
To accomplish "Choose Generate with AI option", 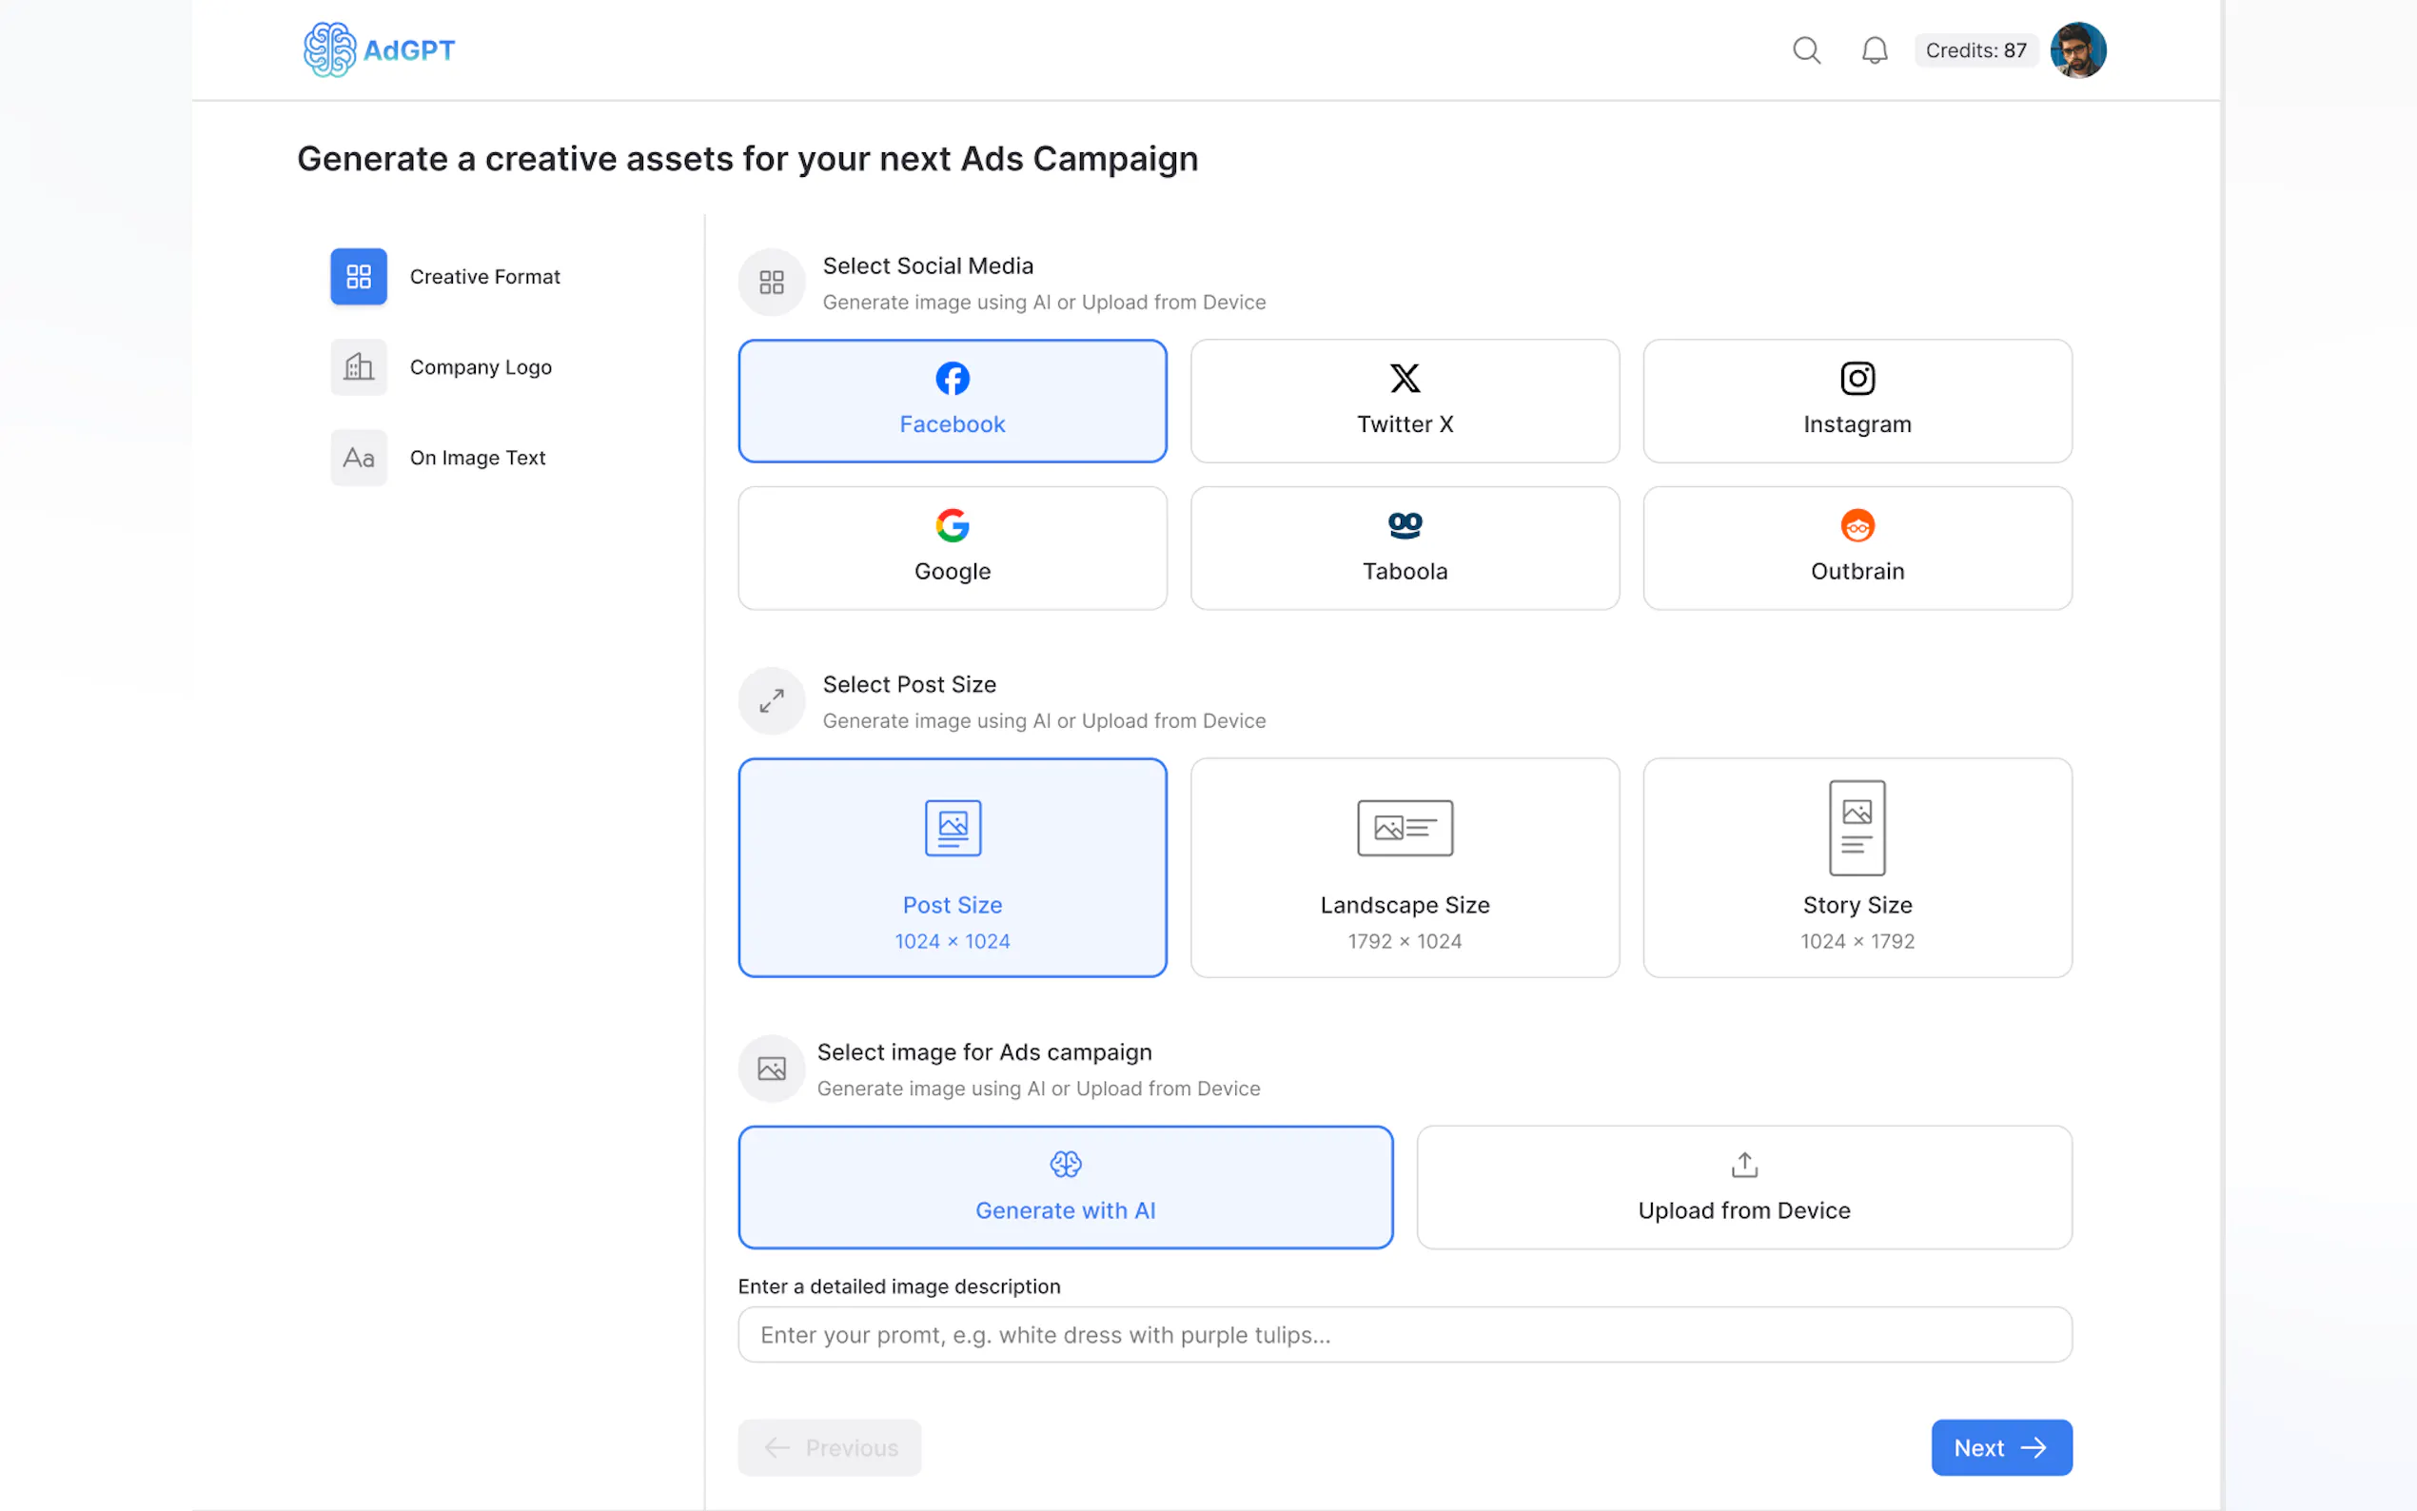I will click(x=1065, y=1187).
